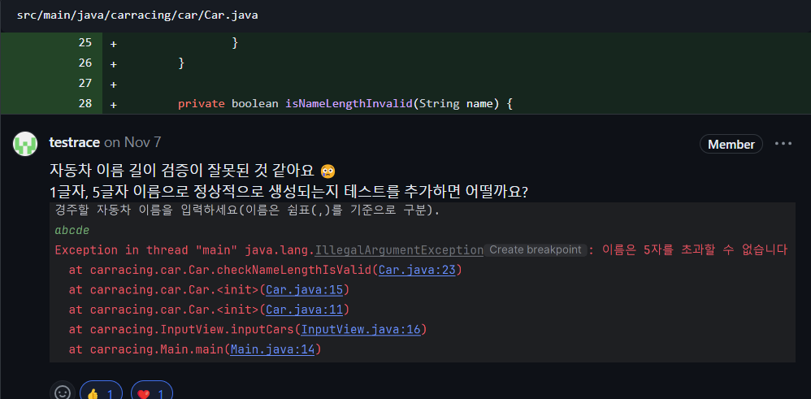Viewport: 811px width, 399px height.
Task: Open the testrace author profile link
Action: coord(75,142)
